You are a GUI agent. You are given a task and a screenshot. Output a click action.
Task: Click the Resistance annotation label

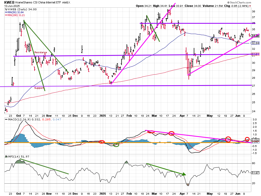(x=41, y=52)
